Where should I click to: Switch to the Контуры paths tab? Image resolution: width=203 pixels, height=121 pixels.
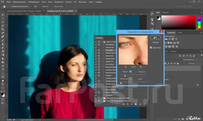[173, 51]
